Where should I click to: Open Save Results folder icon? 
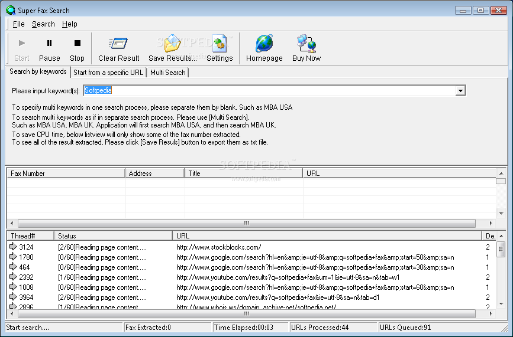coord(173,44)
